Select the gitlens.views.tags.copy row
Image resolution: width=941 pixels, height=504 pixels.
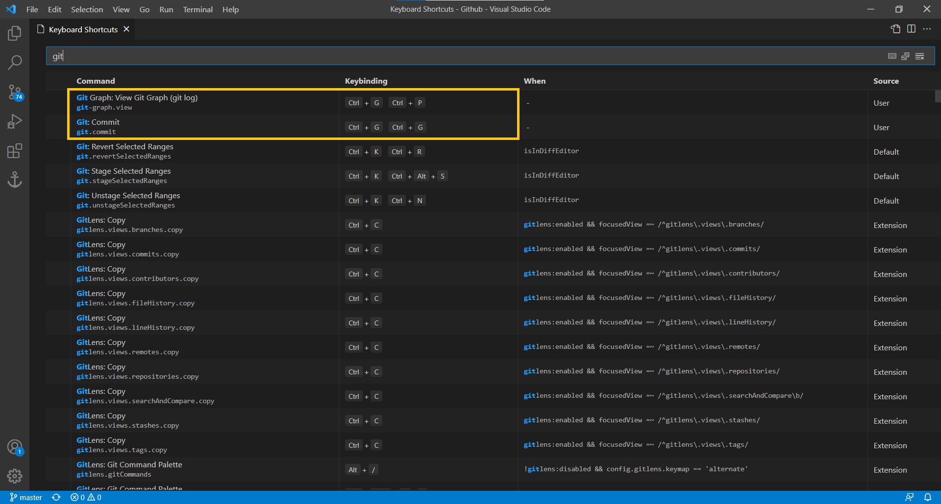tap(490, 445)
